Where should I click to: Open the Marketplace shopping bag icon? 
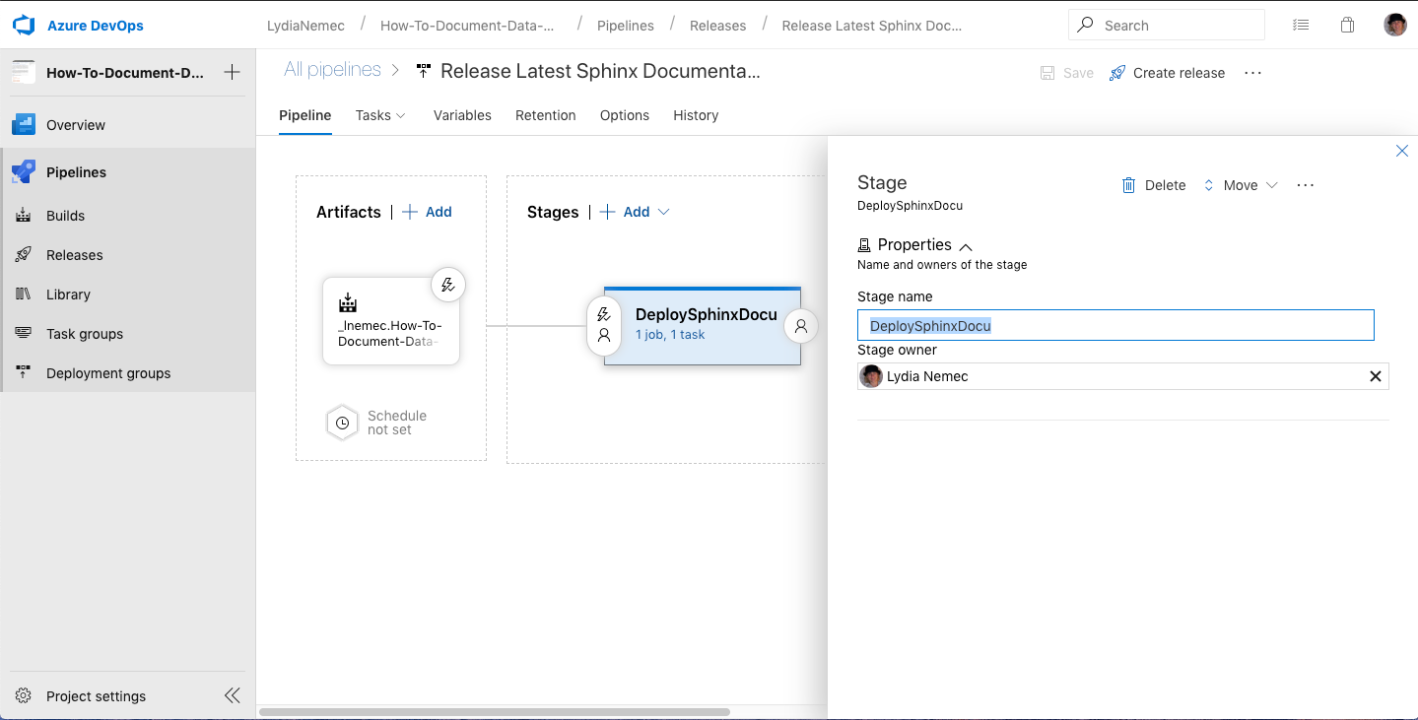1347,25
